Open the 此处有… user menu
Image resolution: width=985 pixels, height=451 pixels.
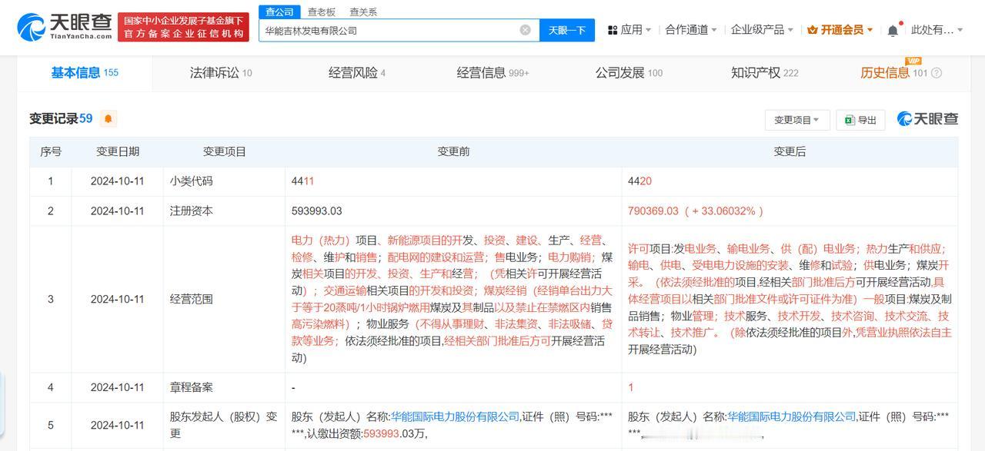(937, 30)
